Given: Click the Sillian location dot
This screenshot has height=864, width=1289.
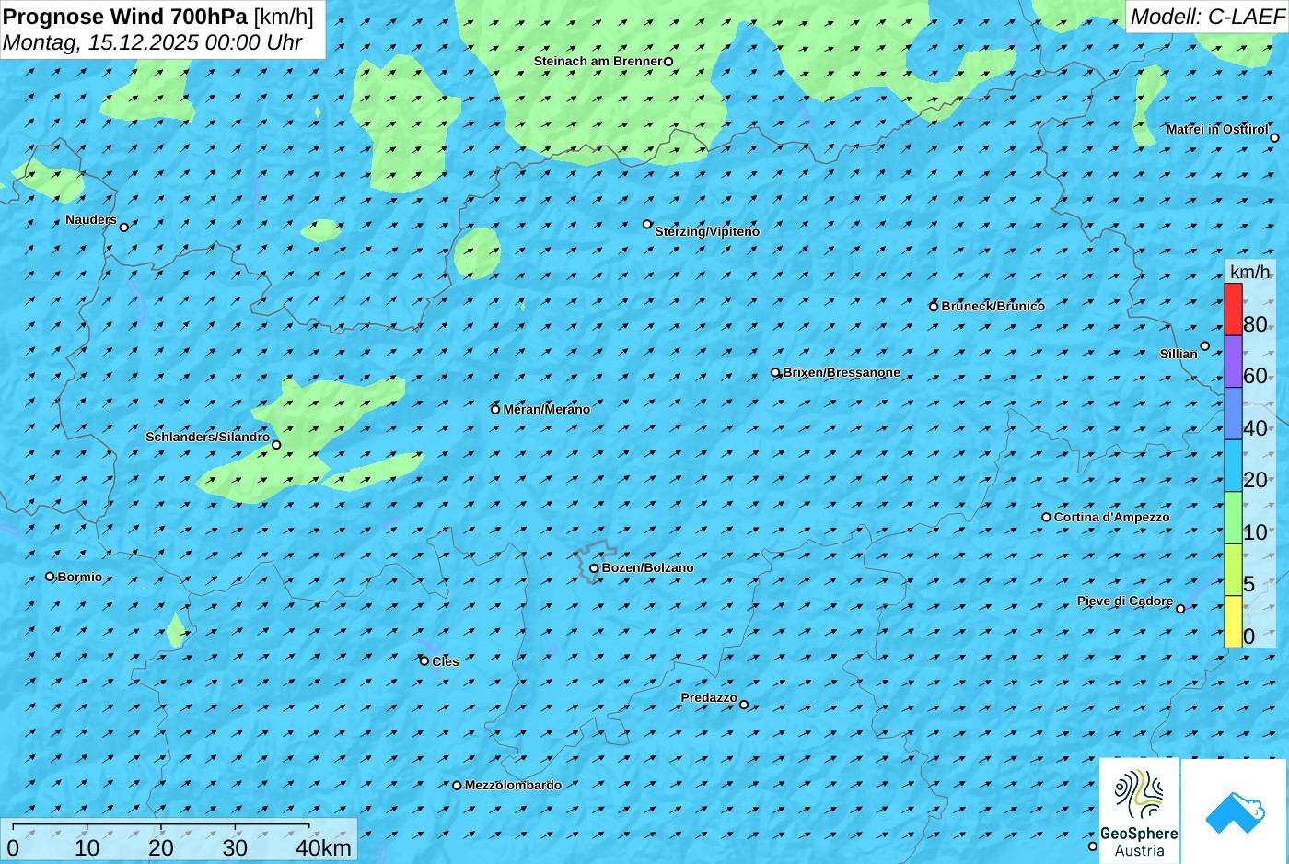Looking at the screenshot, I should click(x=1204, y=346).
